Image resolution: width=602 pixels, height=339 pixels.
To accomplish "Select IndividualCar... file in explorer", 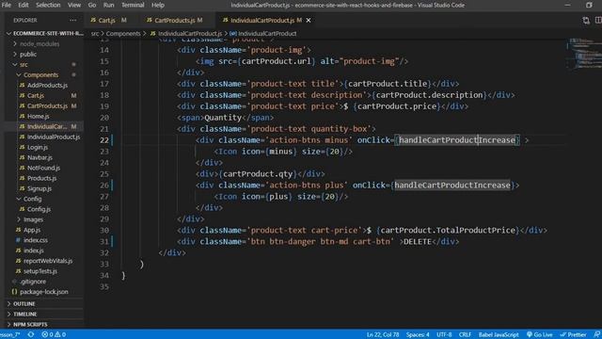I will [x=47, y=126].
